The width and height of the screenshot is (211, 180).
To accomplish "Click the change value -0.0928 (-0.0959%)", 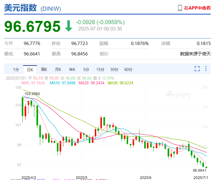I will coord(100,22).
